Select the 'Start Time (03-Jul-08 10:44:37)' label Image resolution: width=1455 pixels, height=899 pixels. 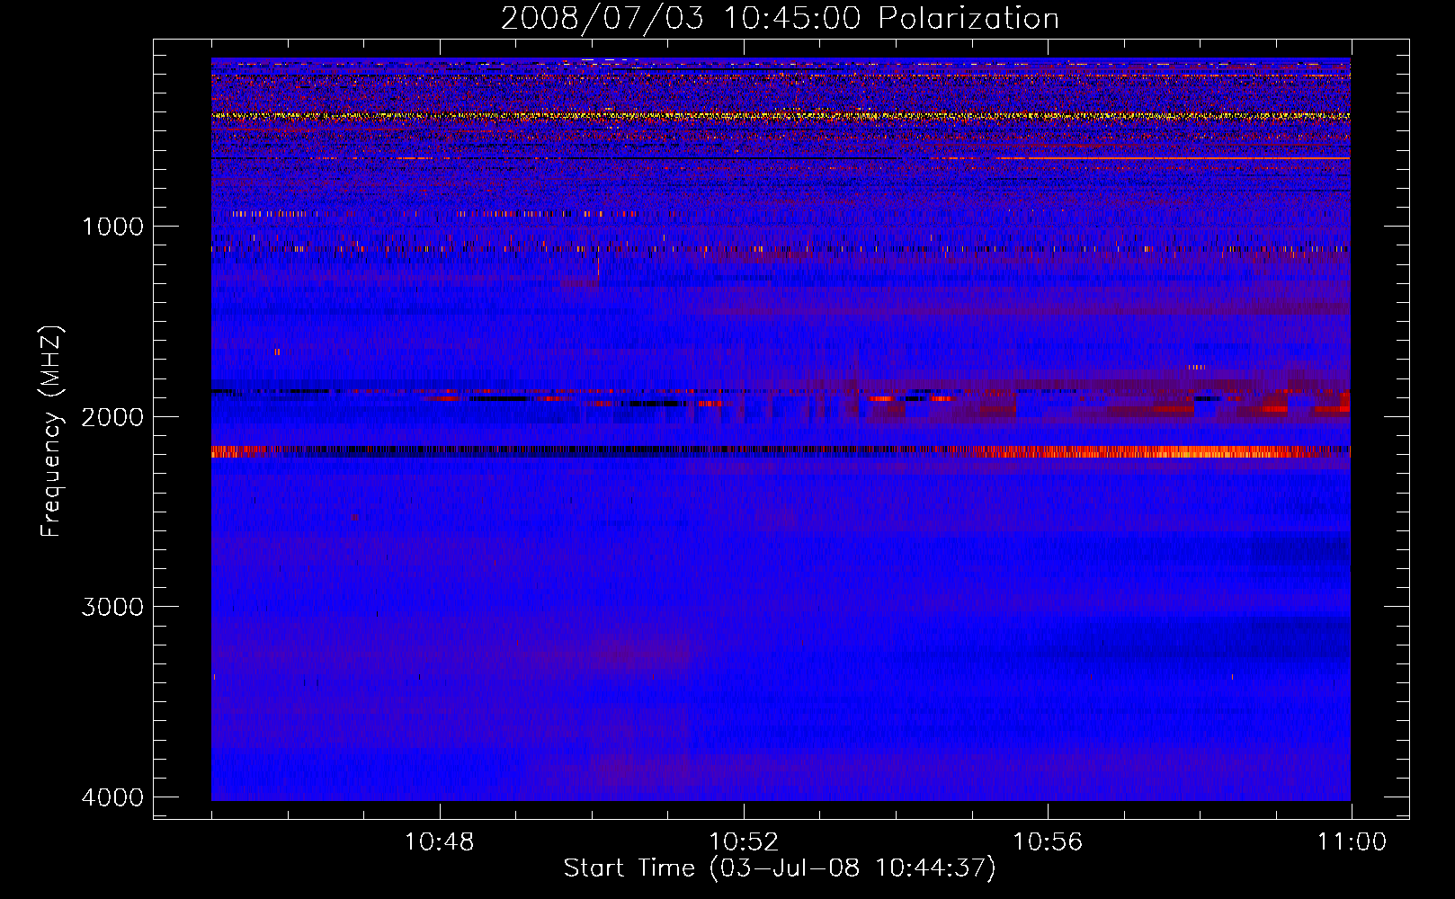780,868
